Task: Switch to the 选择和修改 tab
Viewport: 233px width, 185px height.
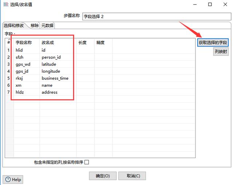Action: (14, 25)
